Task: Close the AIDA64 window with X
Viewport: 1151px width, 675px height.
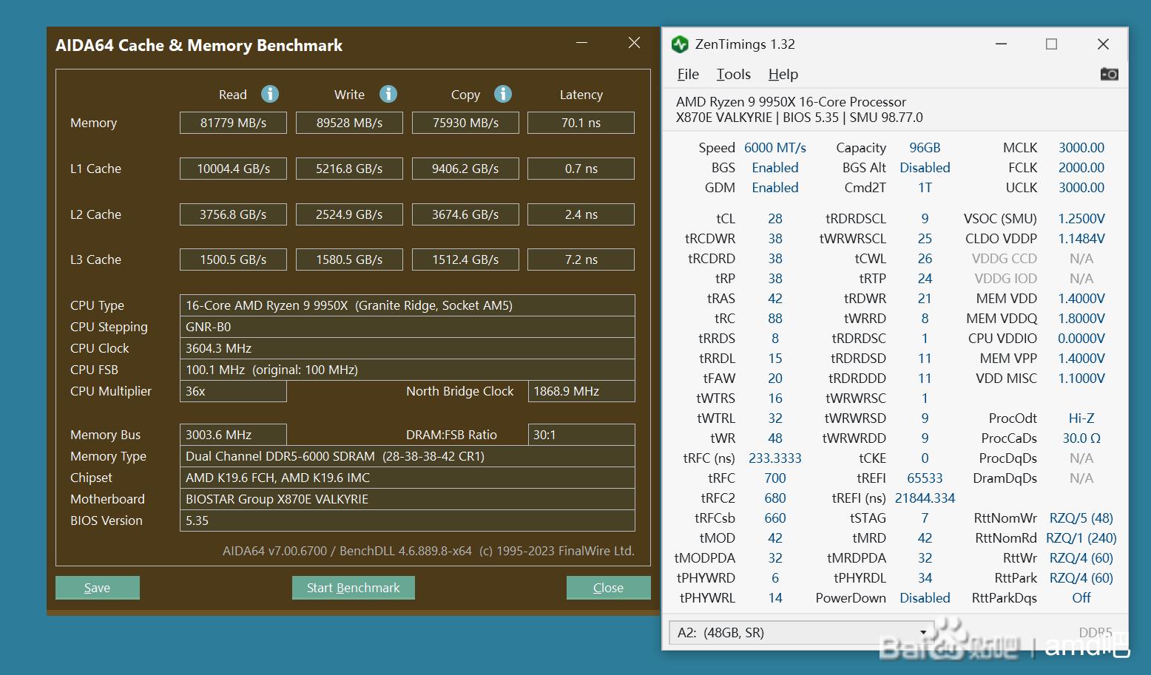Action: (634, 43)
